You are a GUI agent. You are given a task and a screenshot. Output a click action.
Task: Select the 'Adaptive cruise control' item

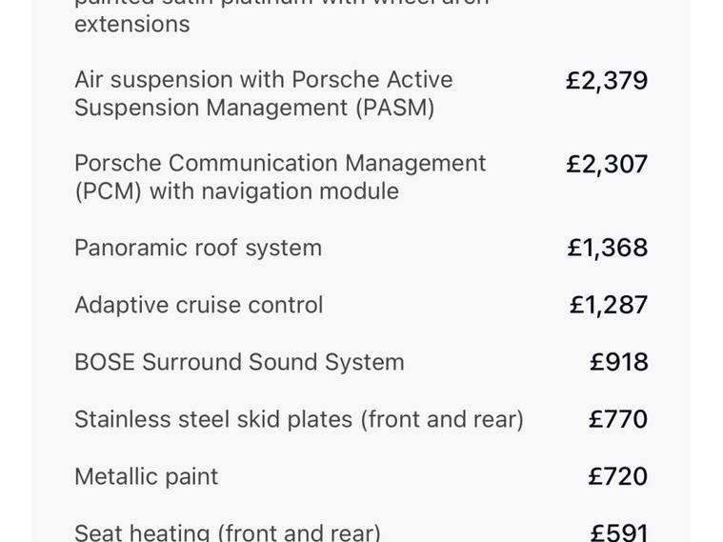tap(198, 306)
